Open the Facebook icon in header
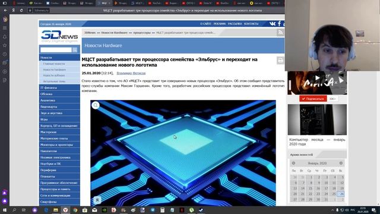This screenshot has height=214, width=380. tap(279, 24)
